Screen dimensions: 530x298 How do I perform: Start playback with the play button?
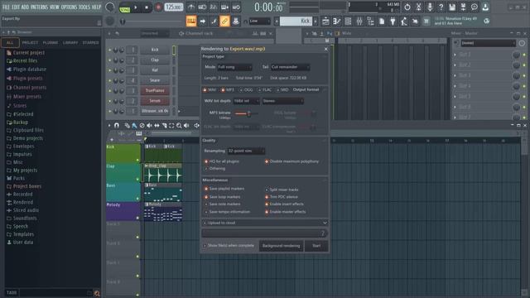click(x=136, y=7)
